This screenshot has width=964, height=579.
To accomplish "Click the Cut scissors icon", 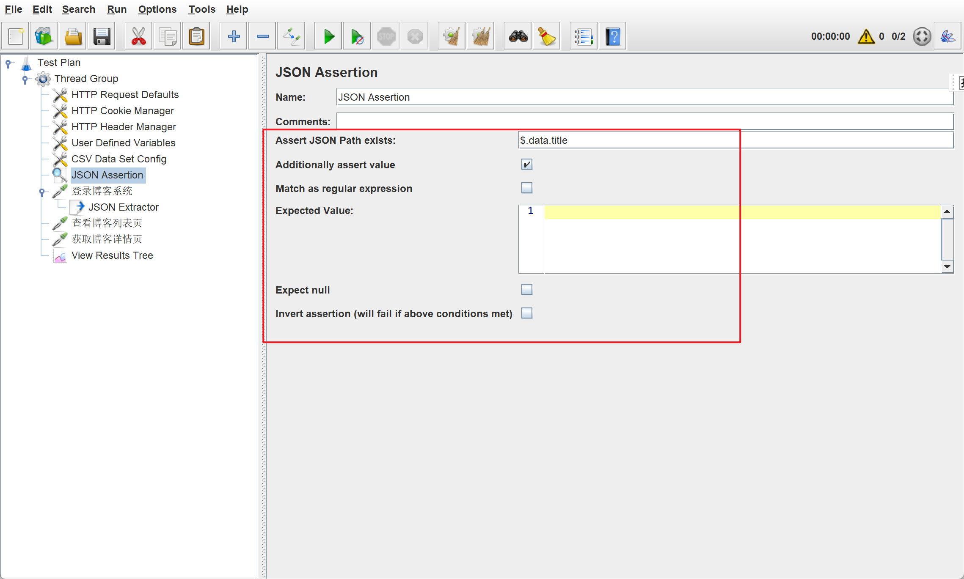I will click(138, 36).
